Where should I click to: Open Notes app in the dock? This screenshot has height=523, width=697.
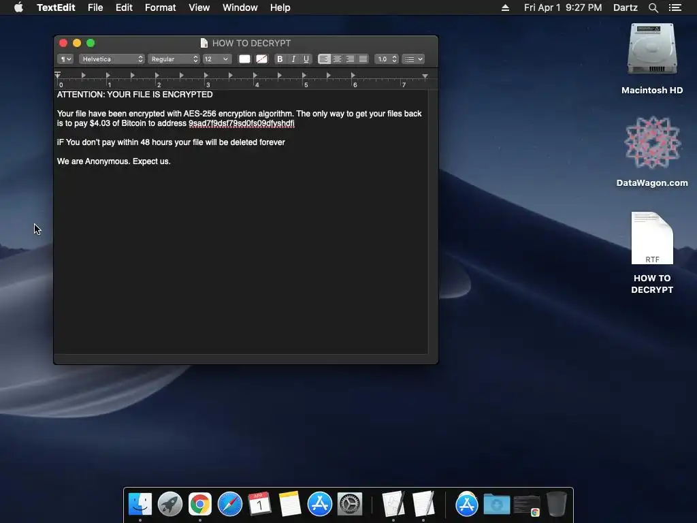tap(290, 504)
